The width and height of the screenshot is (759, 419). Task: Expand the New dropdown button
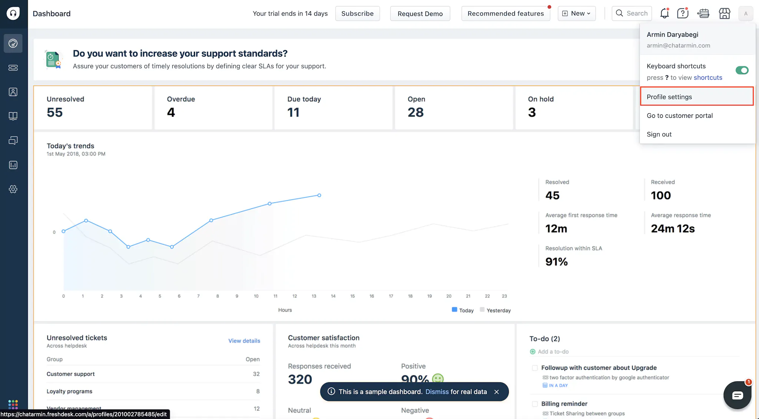pyautogui.click(x=576, y=14)
